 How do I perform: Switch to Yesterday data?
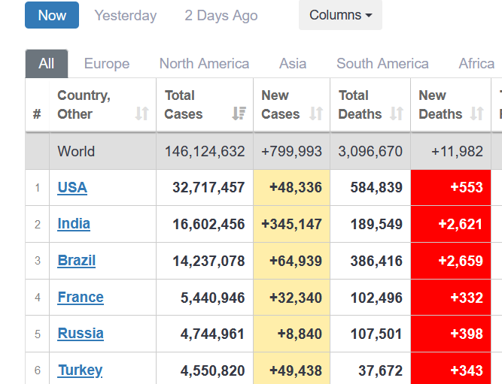click(126, 15)
